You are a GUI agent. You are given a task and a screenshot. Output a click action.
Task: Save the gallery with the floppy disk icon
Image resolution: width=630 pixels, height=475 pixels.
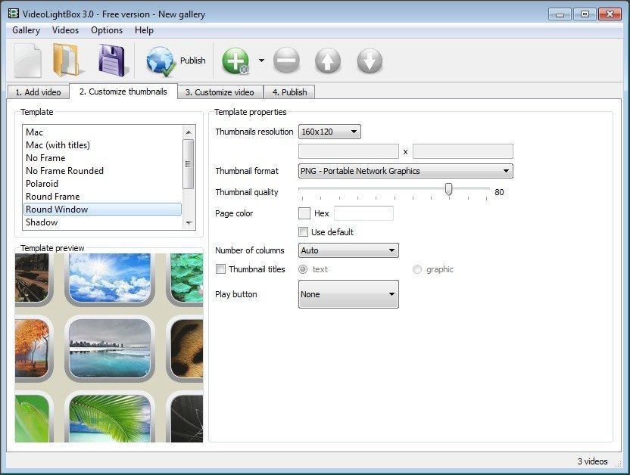click(112, 61)
